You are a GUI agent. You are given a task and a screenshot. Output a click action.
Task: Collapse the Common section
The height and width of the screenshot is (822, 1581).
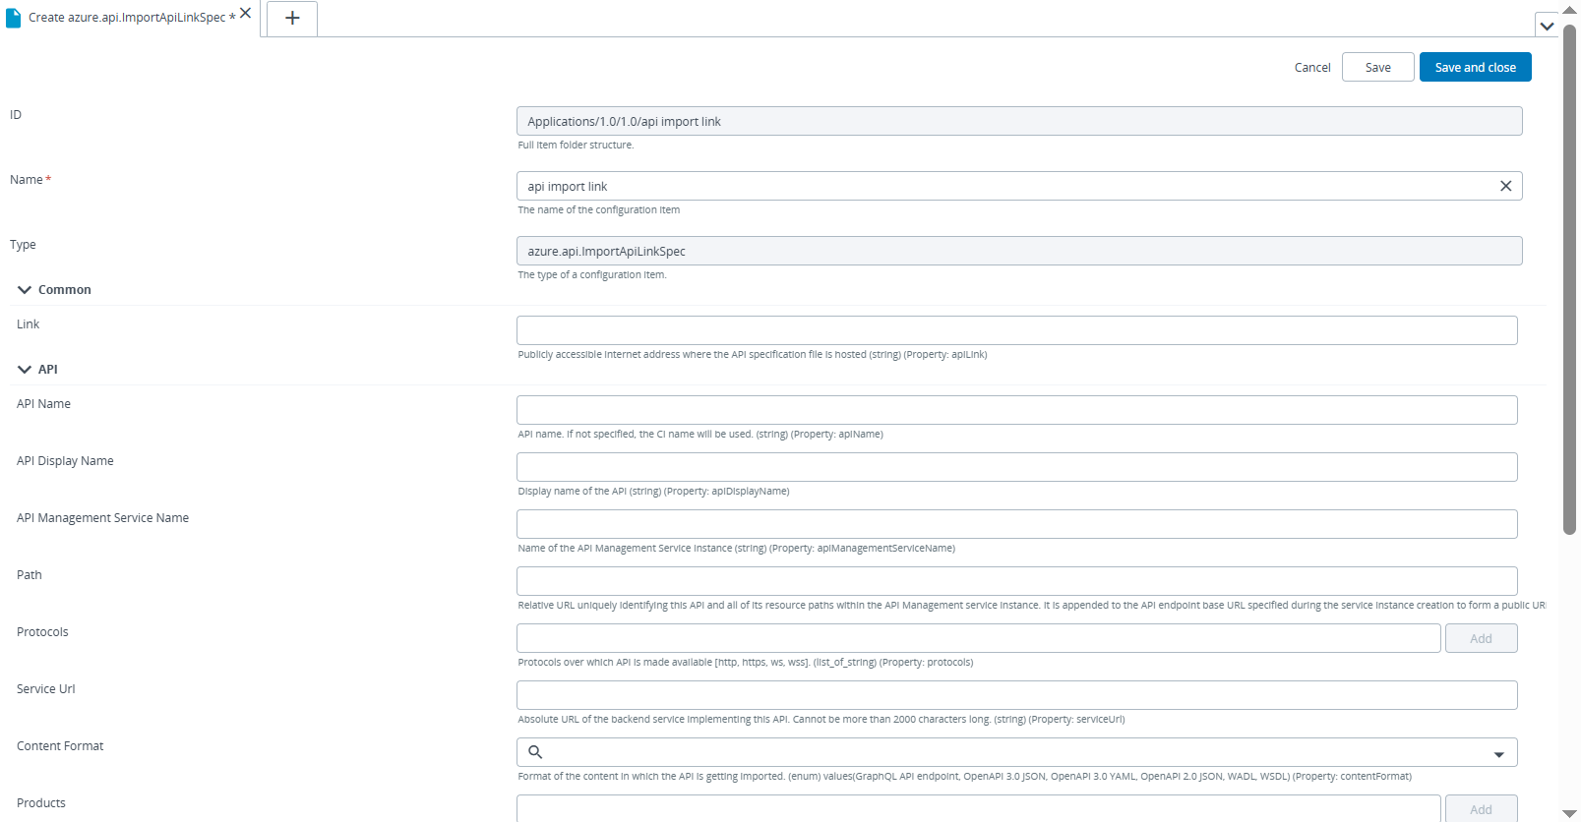[x=25, y=290]
